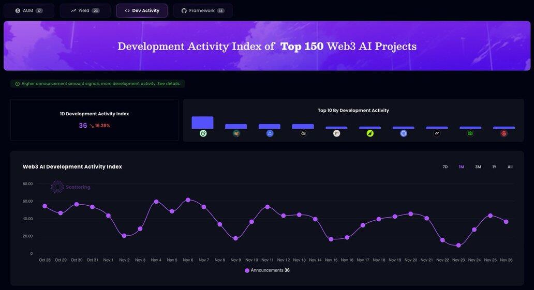Show All time chart data
The image size is (534, 290).
tap(510, 167)
